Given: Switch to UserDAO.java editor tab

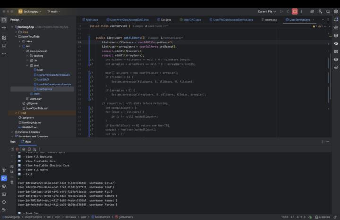Looking at the screenshot, I should pos(190,20).
